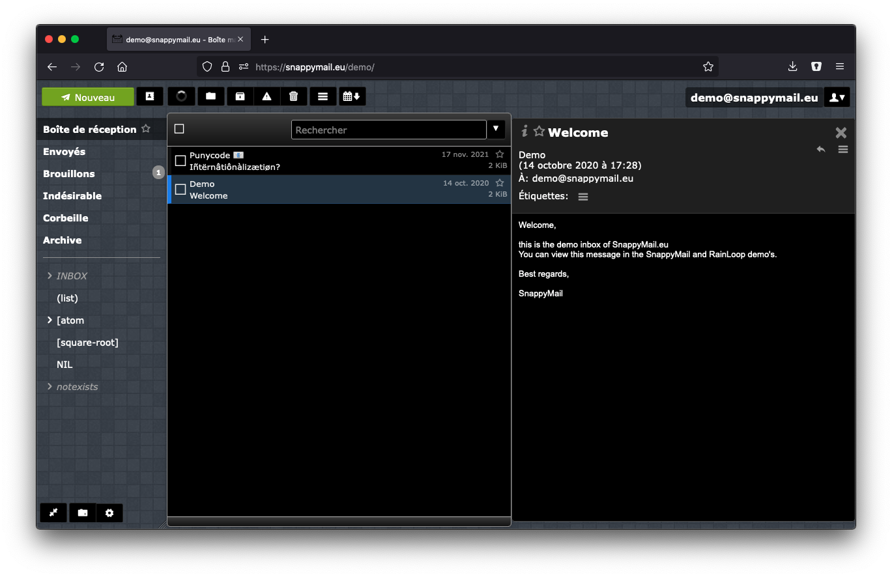Click demo@snappymail.eu account label in toolbar
This screenshot has height=577, width=892.
pos(754,98)
